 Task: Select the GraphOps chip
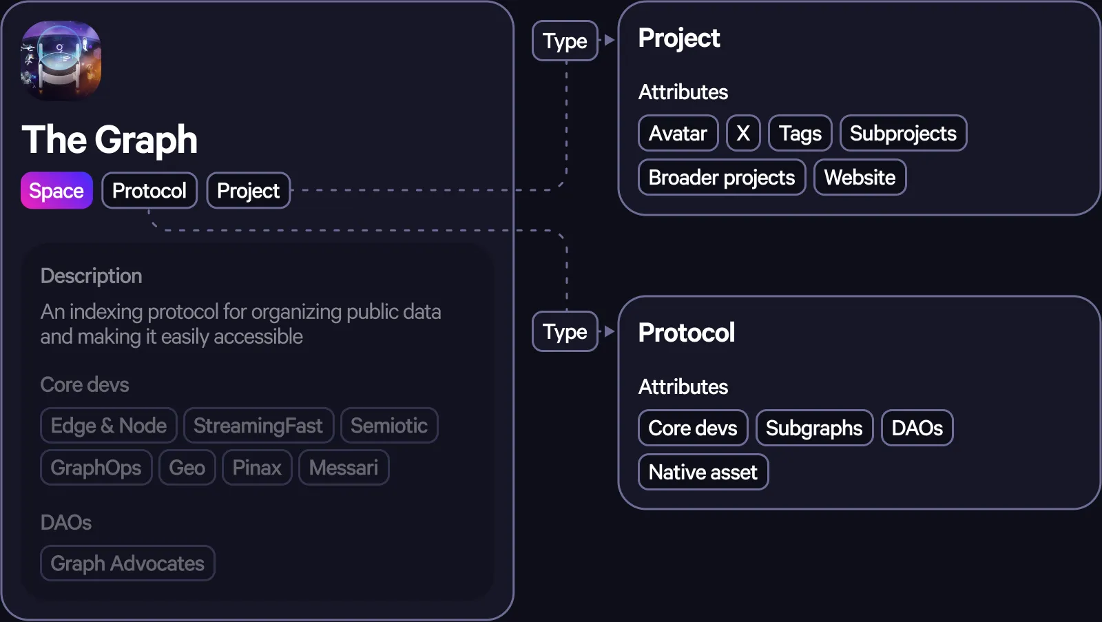(x=96, y=468)
